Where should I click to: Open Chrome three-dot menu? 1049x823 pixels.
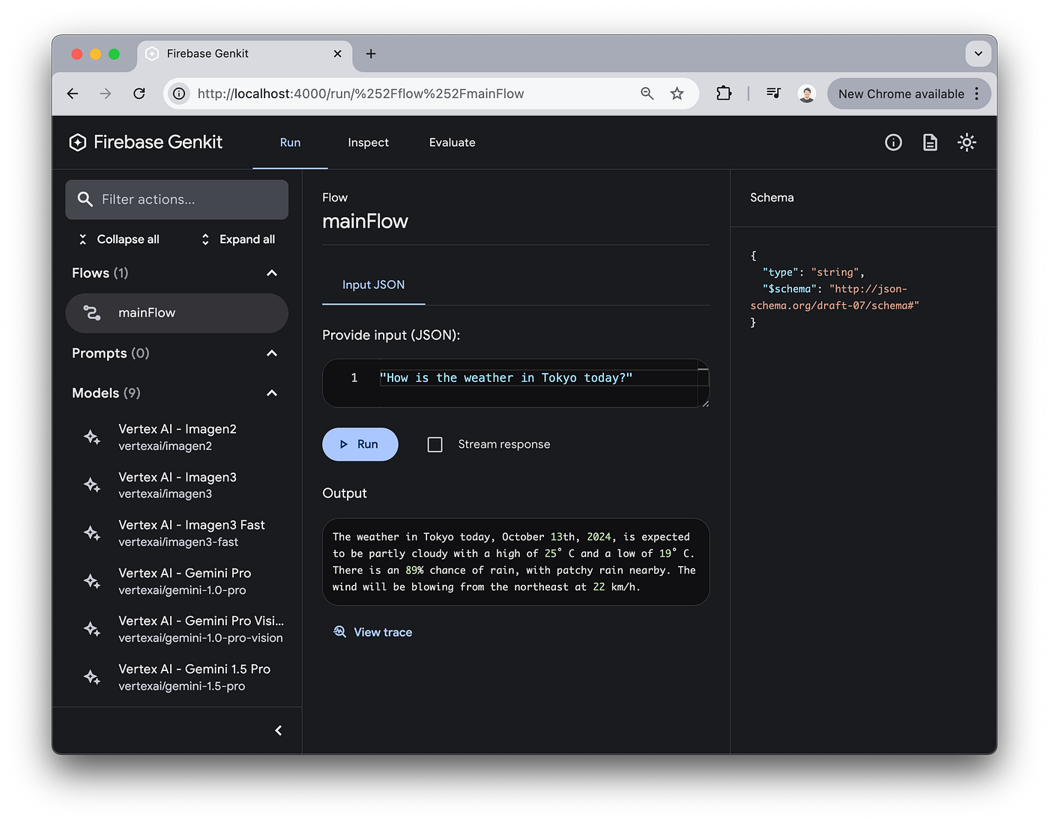[976, 94]
